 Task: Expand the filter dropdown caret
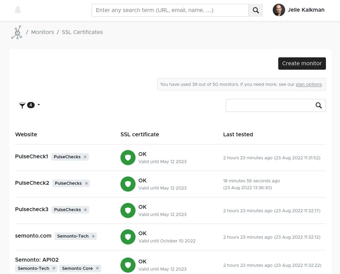coord(39,105)
